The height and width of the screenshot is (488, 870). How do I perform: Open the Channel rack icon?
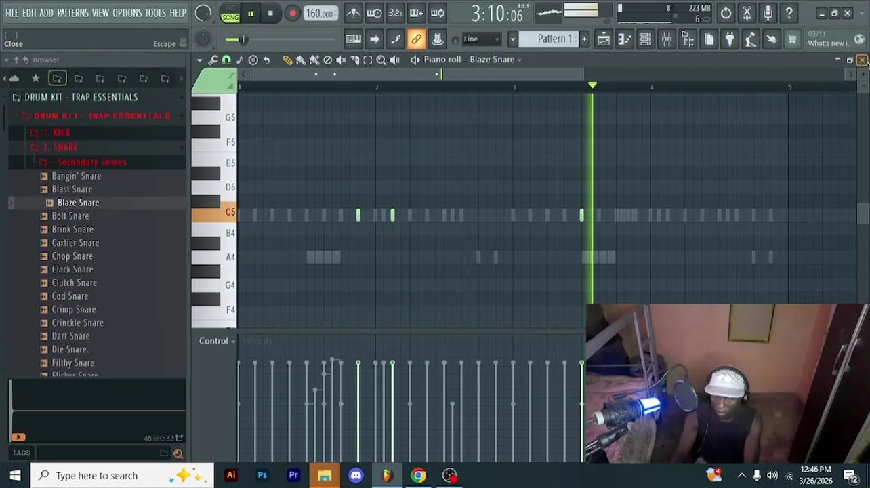tap(646, 39)
